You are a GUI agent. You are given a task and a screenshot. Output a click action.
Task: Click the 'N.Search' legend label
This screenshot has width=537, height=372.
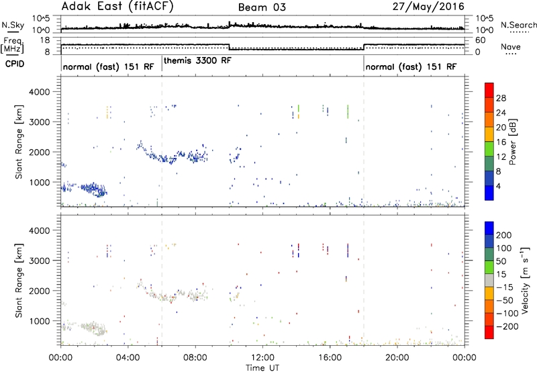[518, 25]
